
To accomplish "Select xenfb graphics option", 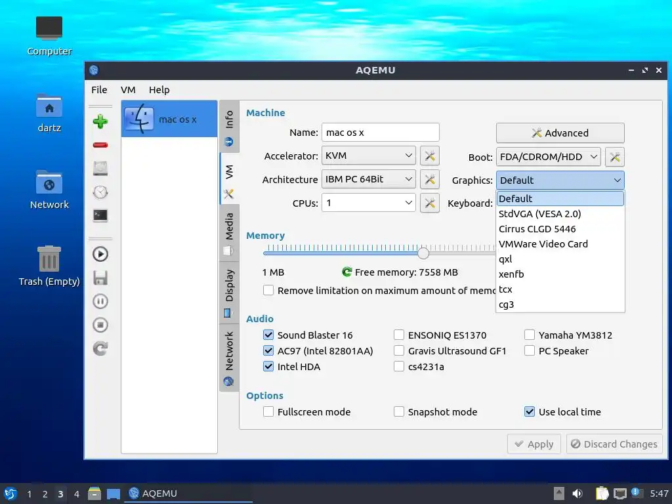I will point(560,274).
